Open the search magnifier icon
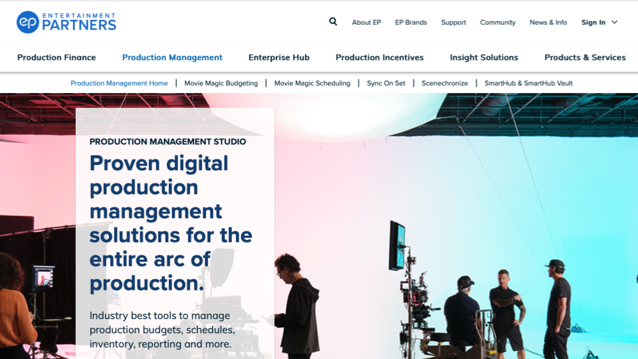Screen dimensions: 638x359 click(x=333, y=21)
